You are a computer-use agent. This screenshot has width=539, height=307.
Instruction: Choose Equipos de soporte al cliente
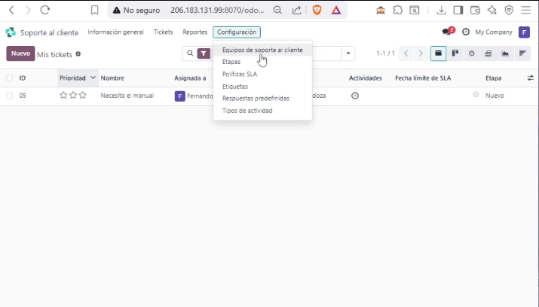[x=262, y=50]
